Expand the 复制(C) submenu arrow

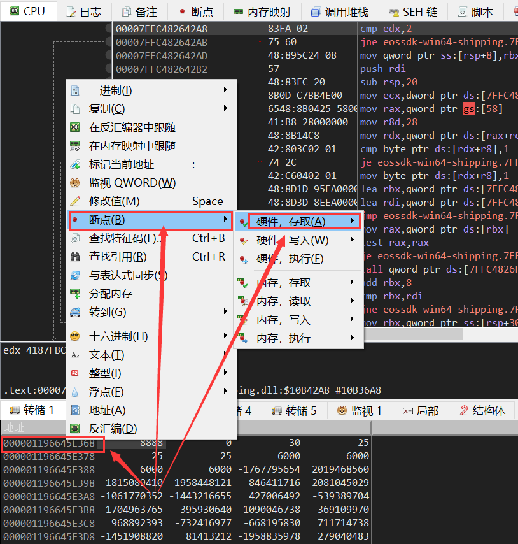(x=225, y=108)
